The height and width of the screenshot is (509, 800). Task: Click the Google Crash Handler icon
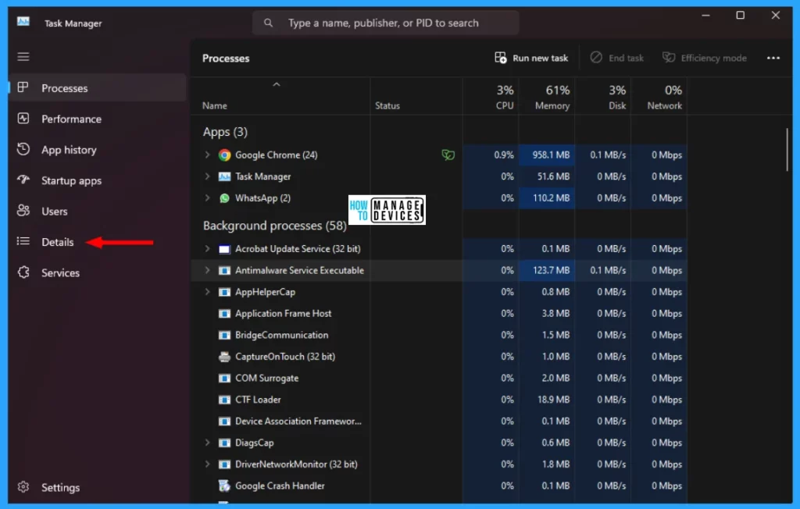tap(224, 486)
